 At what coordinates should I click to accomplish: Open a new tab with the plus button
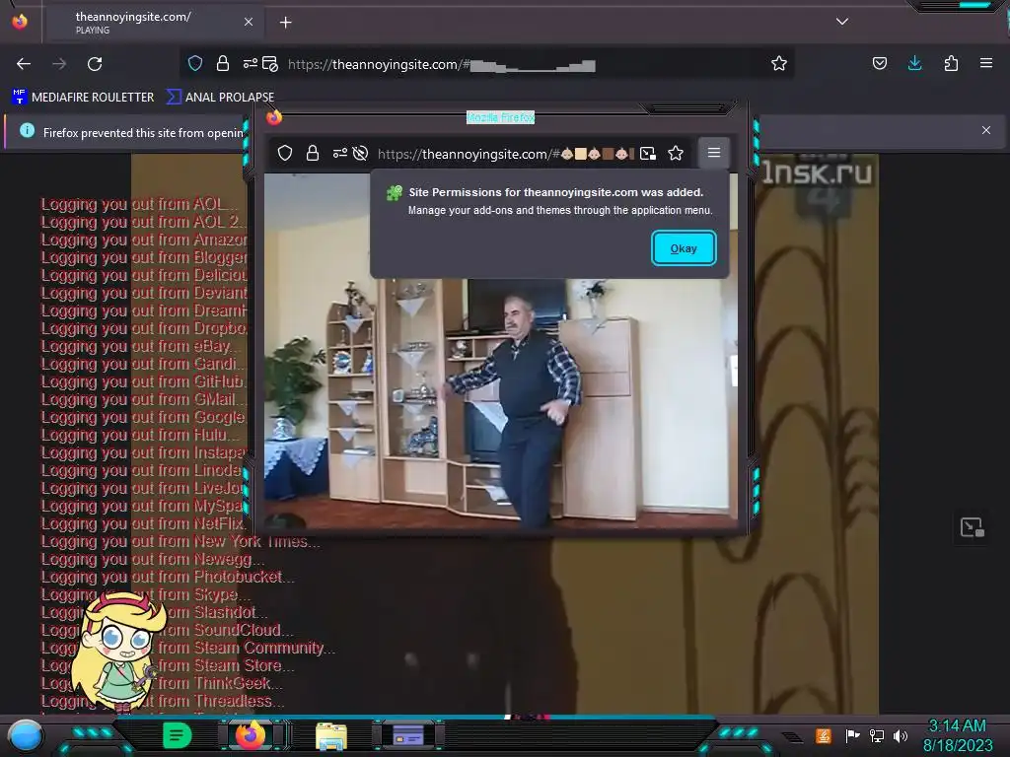pos(285,23)
